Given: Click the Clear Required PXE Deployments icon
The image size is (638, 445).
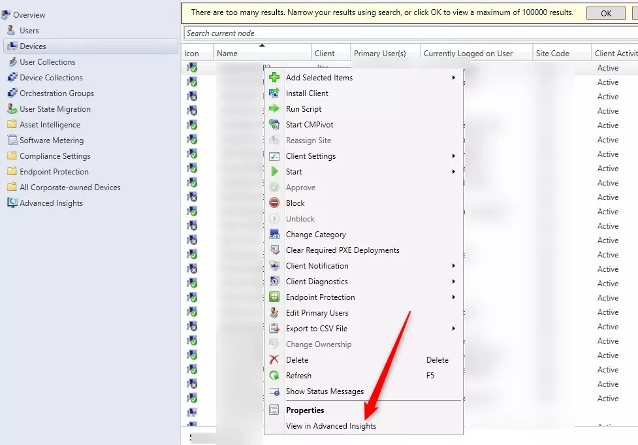Looking at the screenshot, I should (274, 250).
